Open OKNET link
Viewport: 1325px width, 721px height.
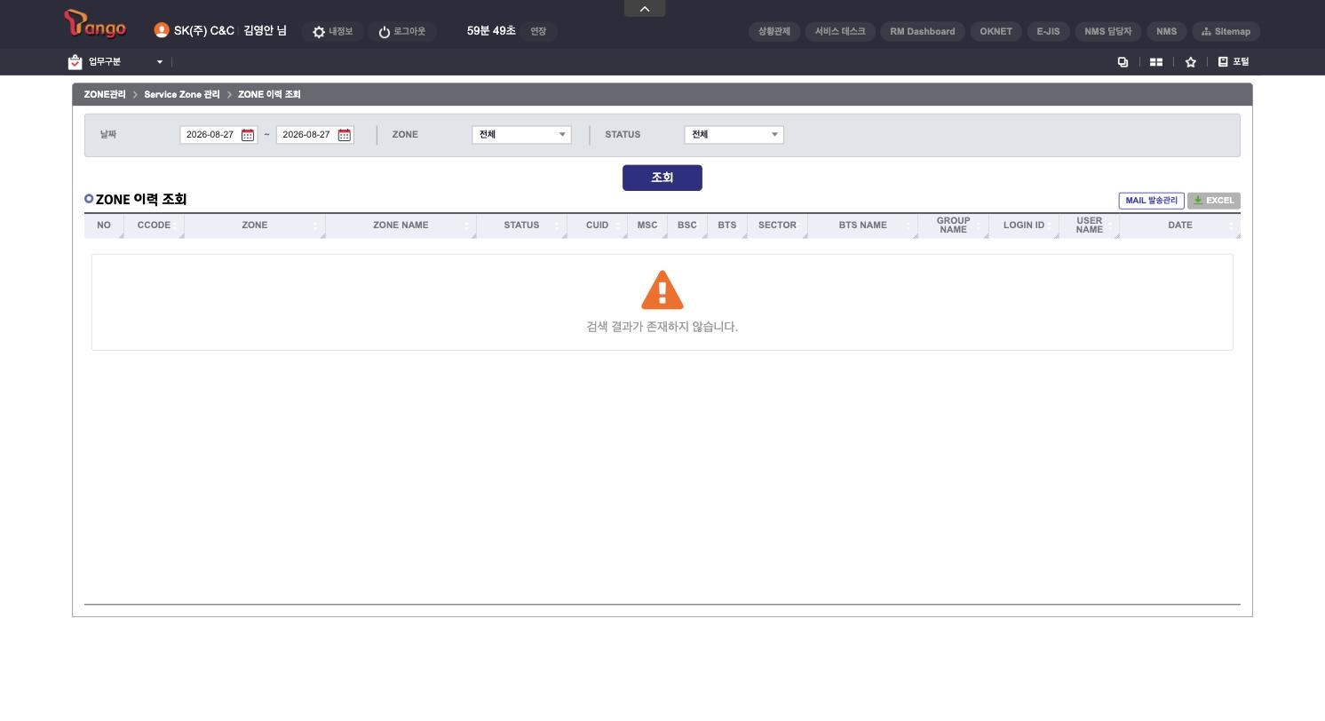click(996, 32)
